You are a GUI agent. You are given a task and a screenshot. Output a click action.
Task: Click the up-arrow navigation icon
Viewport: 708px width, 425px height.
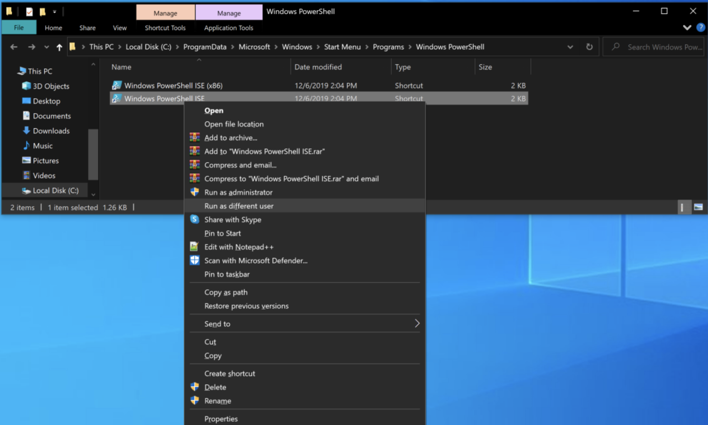point(59,47)
